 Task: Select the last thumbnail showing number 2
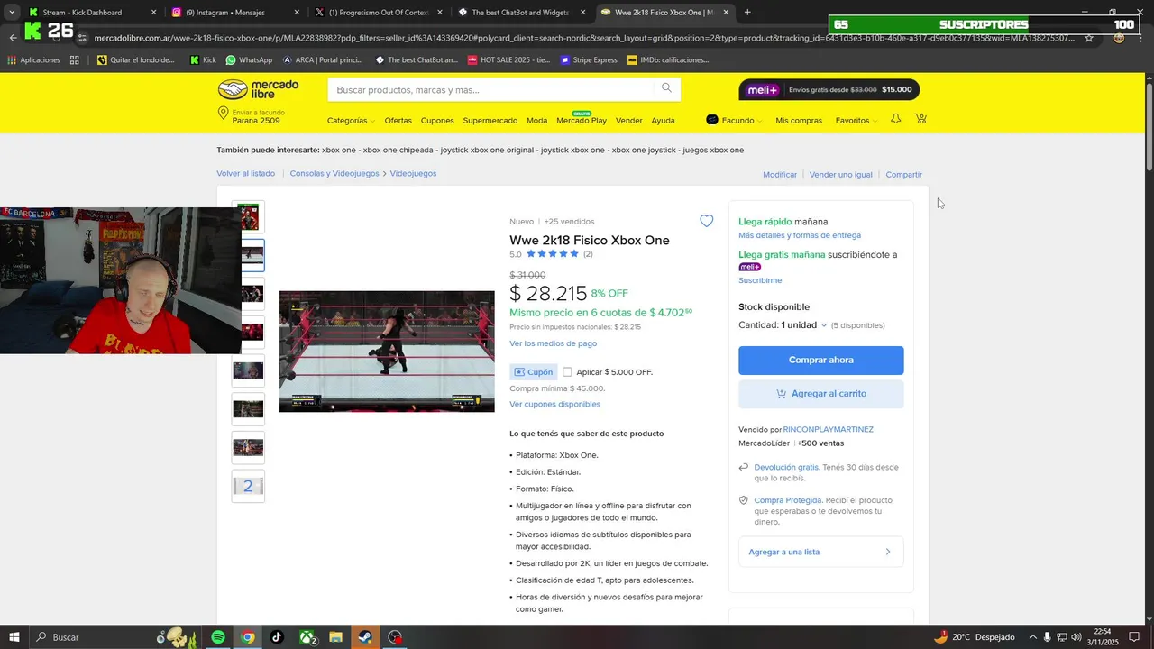248,486
